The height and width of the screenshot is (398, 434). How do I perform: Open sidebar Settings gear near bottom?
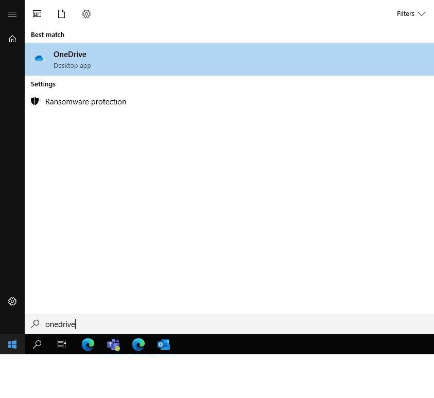pos(12,301)
